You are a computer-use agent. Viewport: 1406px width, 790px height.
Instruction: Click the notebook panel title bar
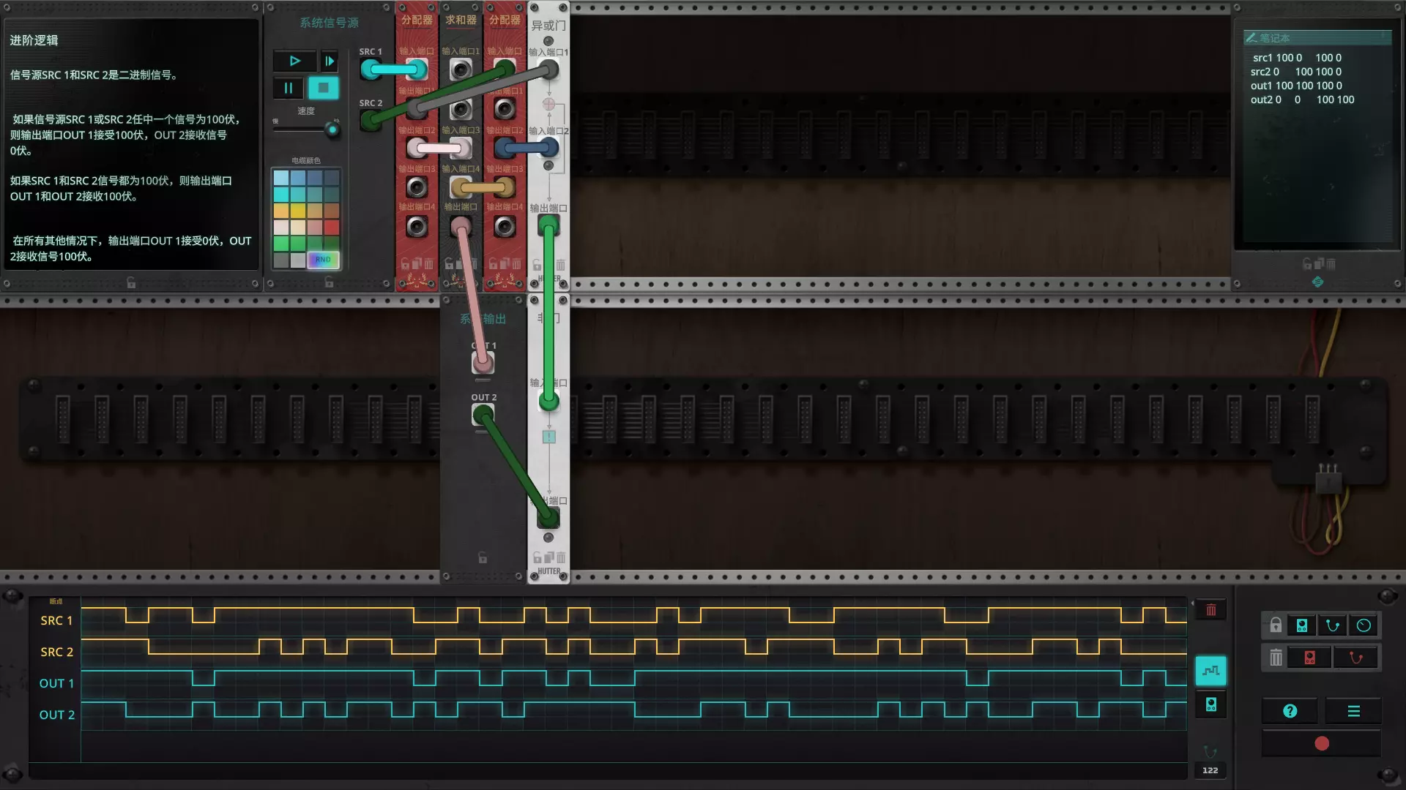(1317, 38)
